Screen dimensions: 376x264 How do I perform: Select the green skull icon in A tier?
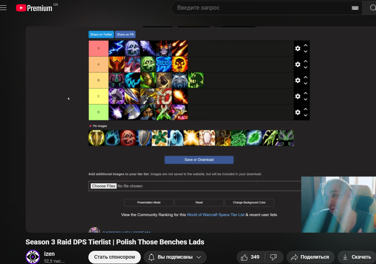(148, 64)
